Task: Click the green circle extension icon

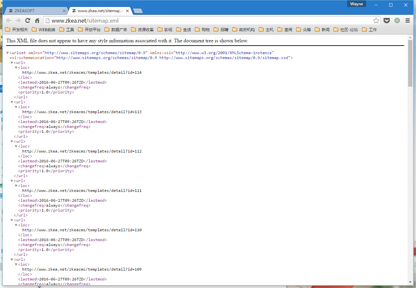Action: [x=397, y=20]
